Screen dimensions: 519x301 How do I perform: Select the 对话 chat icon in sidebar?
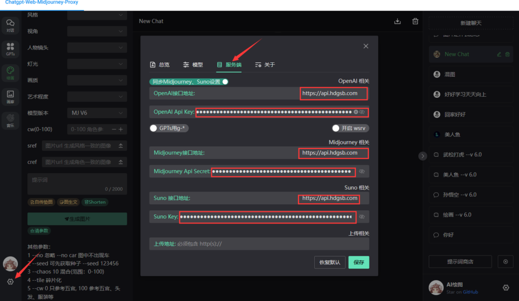(11, 25)
